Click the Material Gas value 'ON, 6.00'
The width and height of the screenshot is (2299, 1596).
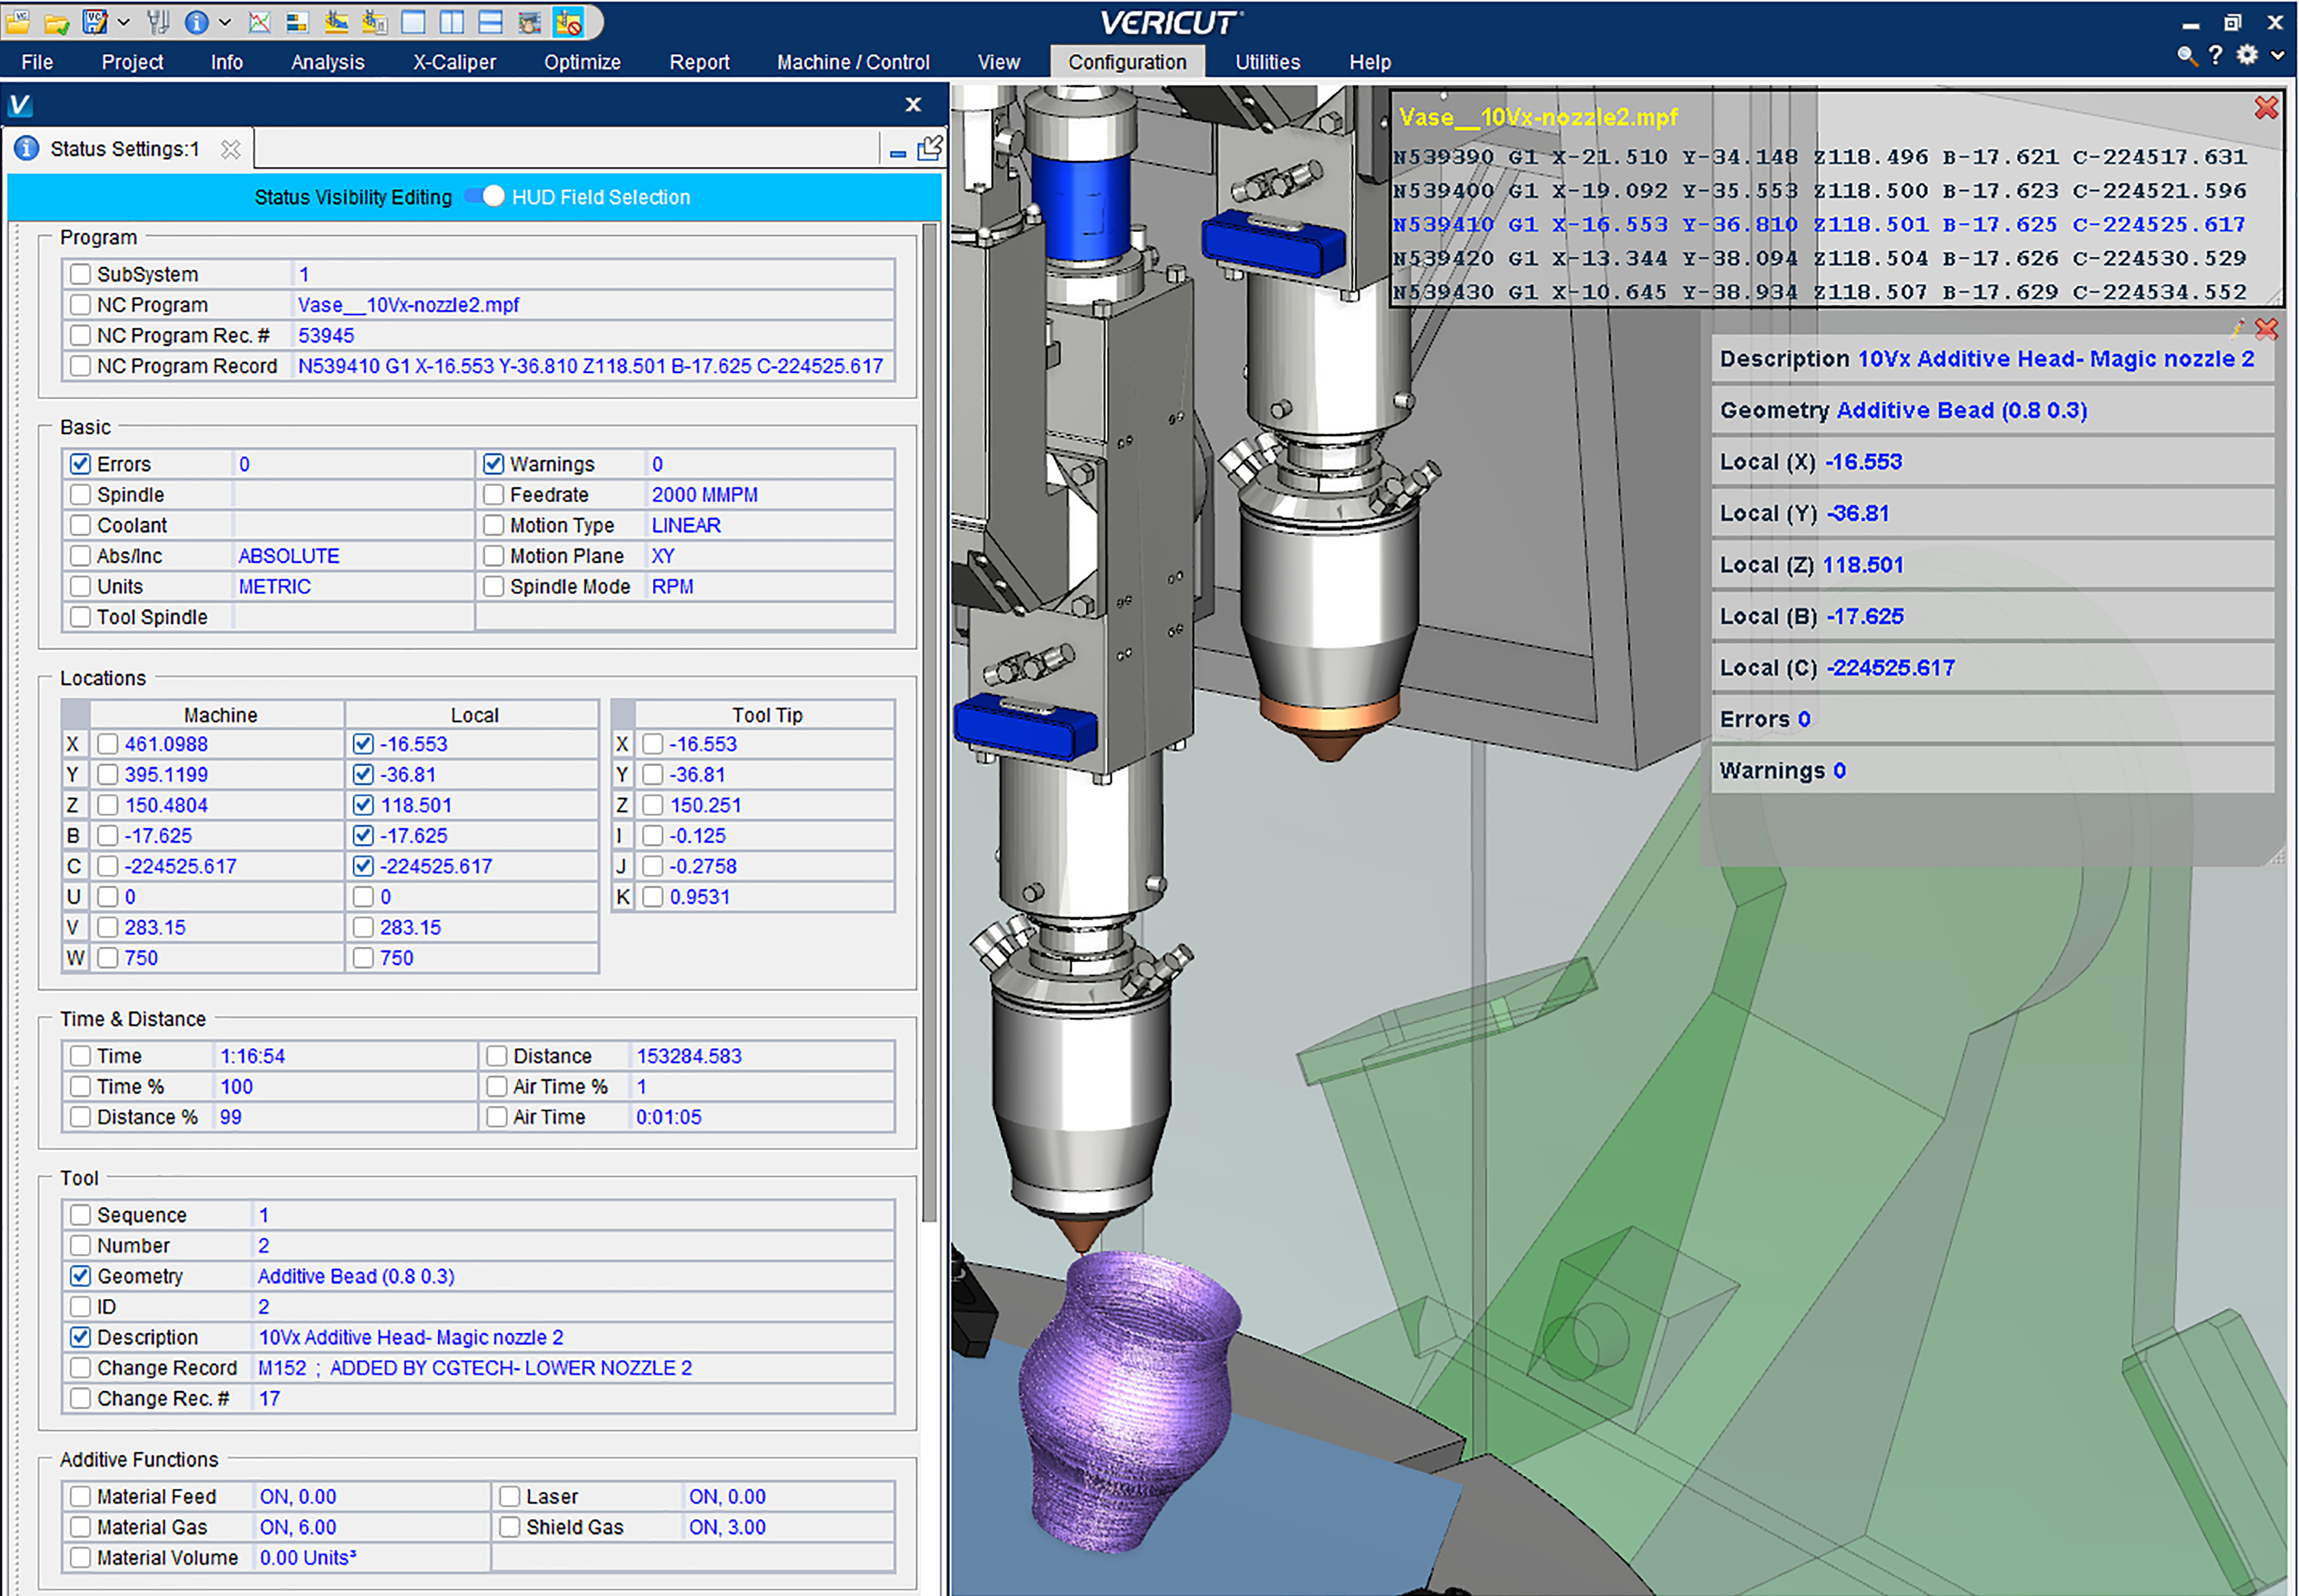[298, 1527]
